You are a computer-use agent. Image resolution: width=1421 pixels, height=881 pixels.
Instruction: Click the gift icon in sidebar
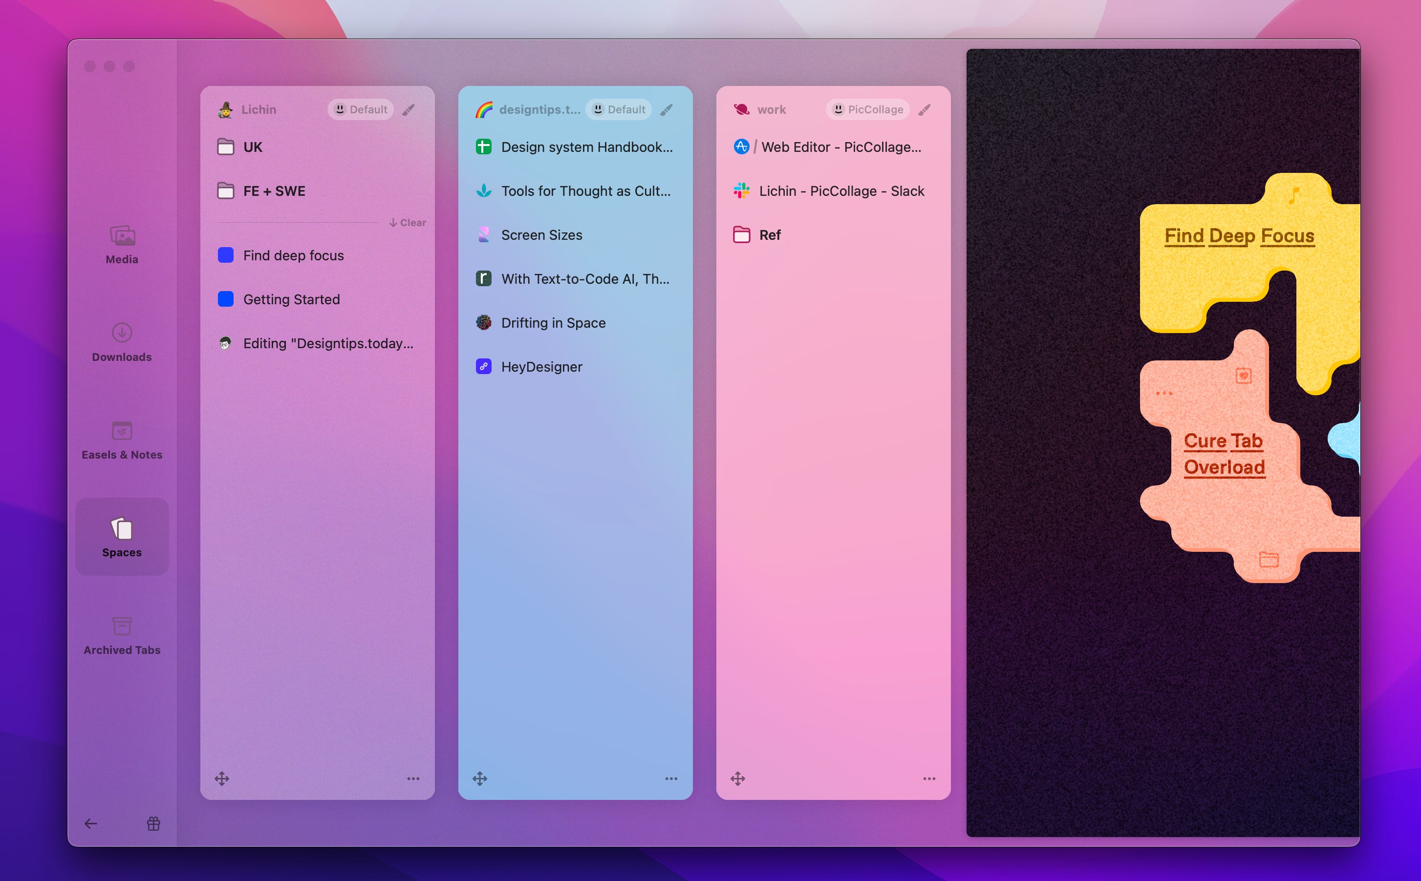click(153, 823)
